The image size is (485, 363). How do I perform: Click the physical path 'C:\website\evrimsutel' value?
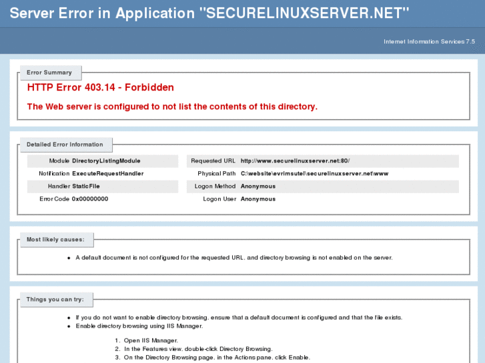tap(315, 173)
